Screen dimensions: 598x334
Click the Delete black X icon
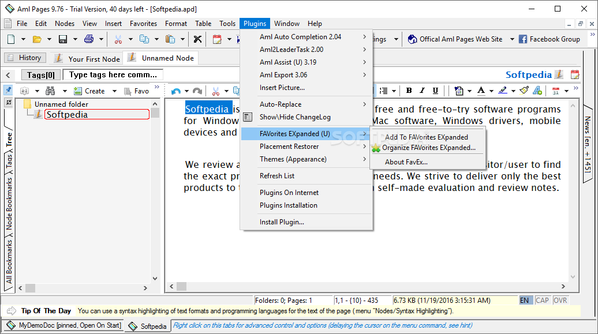pyautogui.click(x=197, y=39)
